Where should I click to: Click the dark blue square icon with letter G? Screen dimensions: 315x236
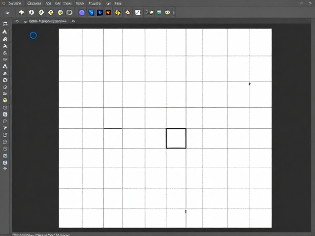[100, 13]
